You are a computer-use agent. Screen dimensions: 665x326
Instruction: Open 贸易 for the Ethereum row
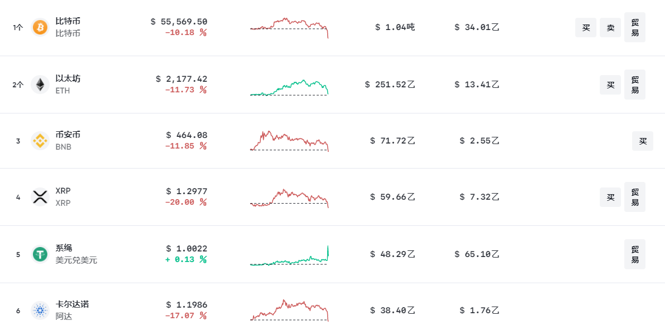pos(634,85)
